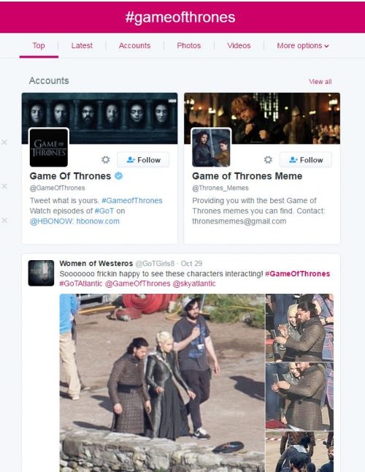Dismiss bottom left-edge X icon

4,221
